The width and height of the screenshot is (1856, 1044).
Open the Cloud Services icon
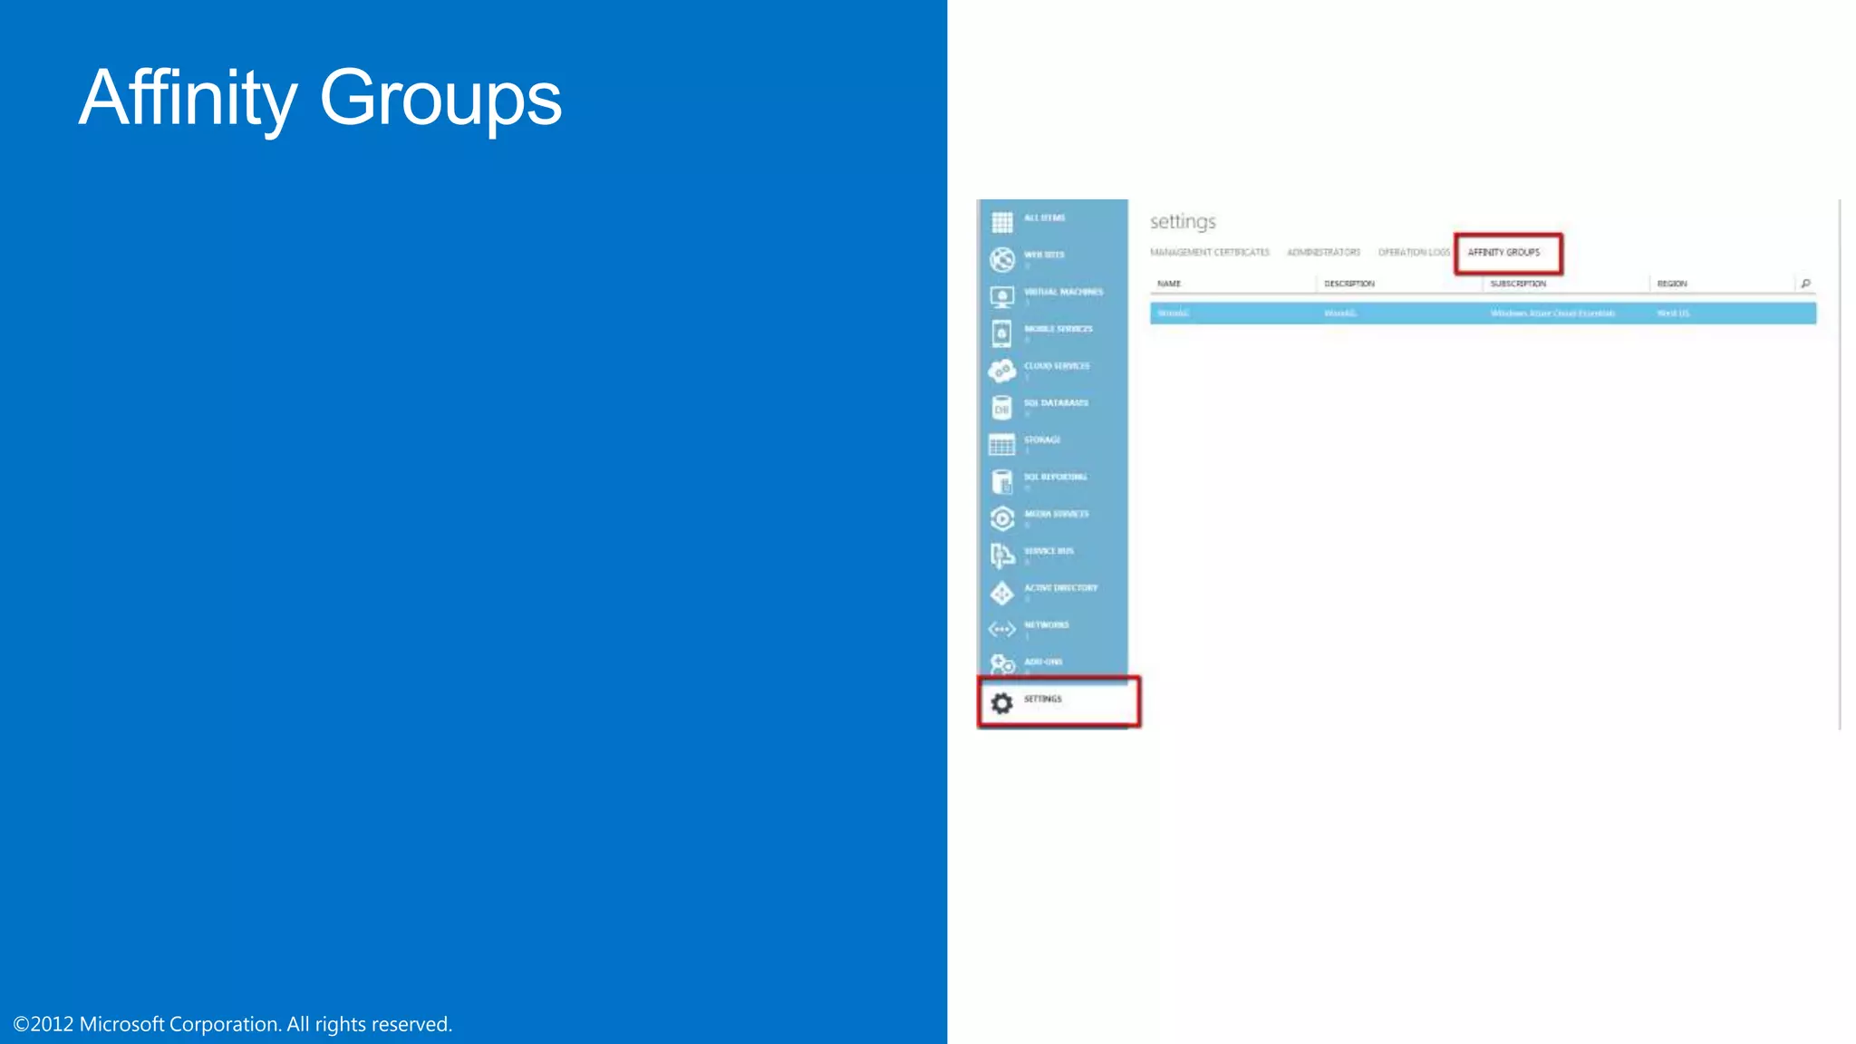pos(1001,370)
